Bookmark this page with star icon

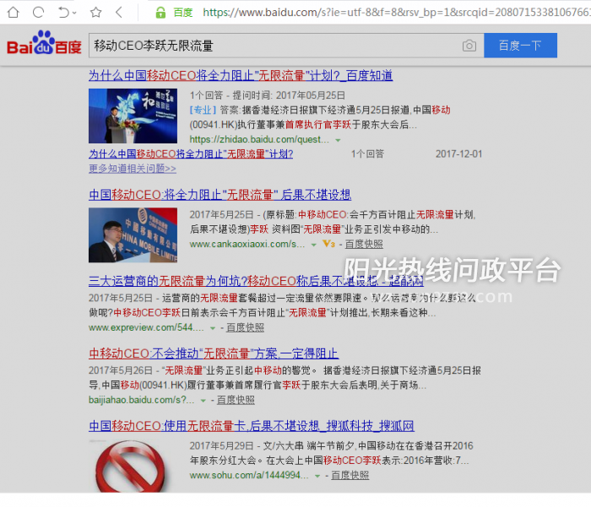click(95, 13)
